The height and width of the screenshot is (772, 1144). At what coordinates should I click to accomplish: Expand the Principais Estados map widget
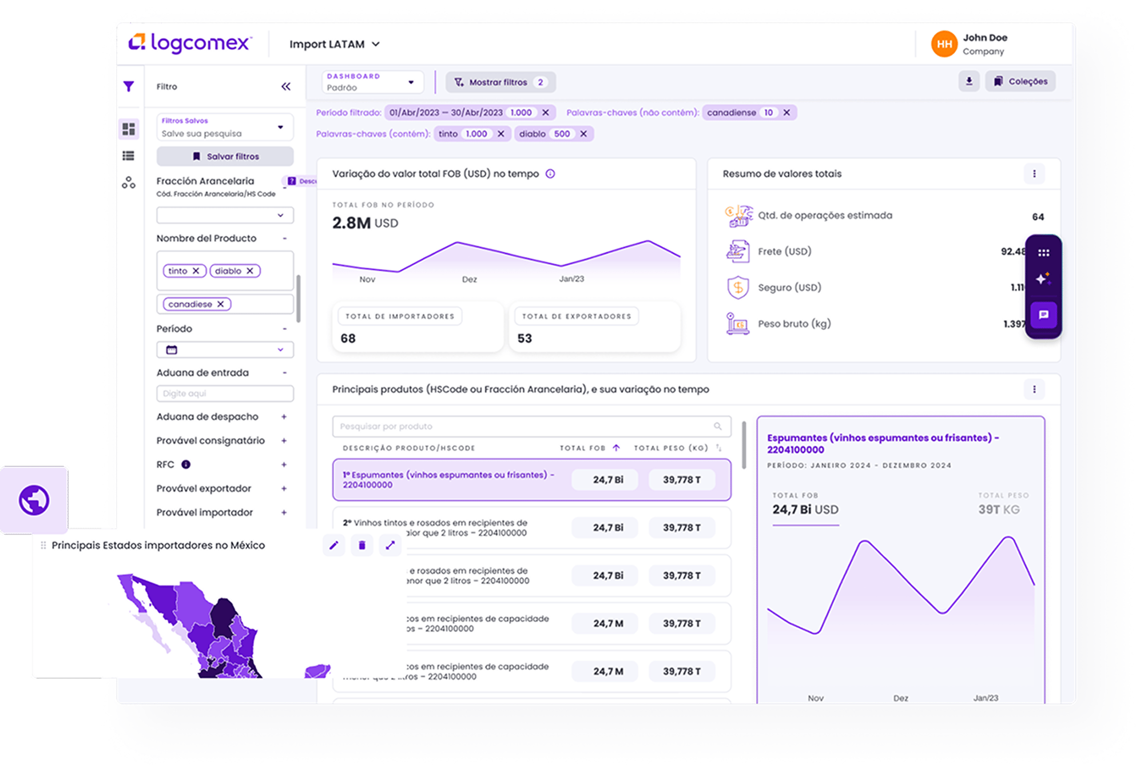[390, 546]
